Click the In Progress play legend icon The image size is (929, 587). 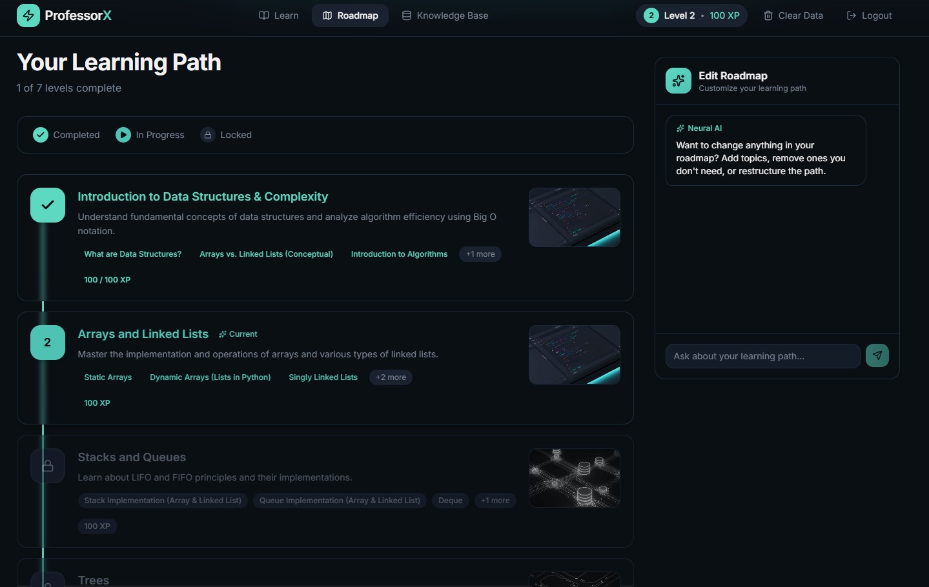[123, 135]
